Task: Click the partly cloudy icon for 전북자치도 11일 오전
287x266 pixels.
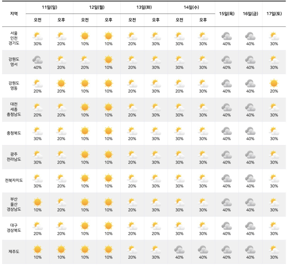Action: click(x=38, y=178)
